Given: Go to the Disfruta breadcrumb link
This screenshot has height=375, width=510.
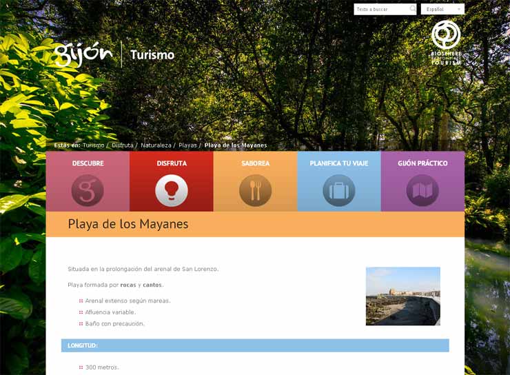Looking at the screenshot, I should click(x=122, y=145).
